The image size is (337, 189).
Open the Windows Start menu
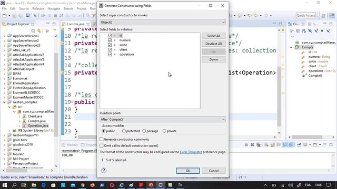(4, 185)
